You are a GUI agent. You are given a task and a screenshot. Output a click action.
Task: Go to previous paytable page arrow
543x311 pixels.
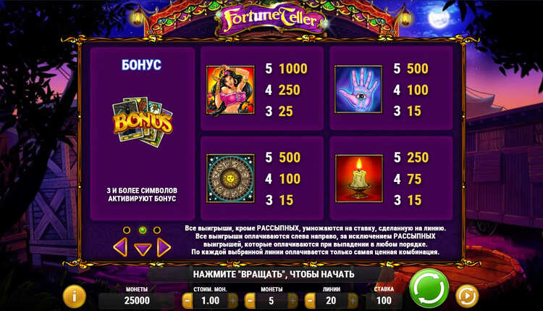coord(120,247)
